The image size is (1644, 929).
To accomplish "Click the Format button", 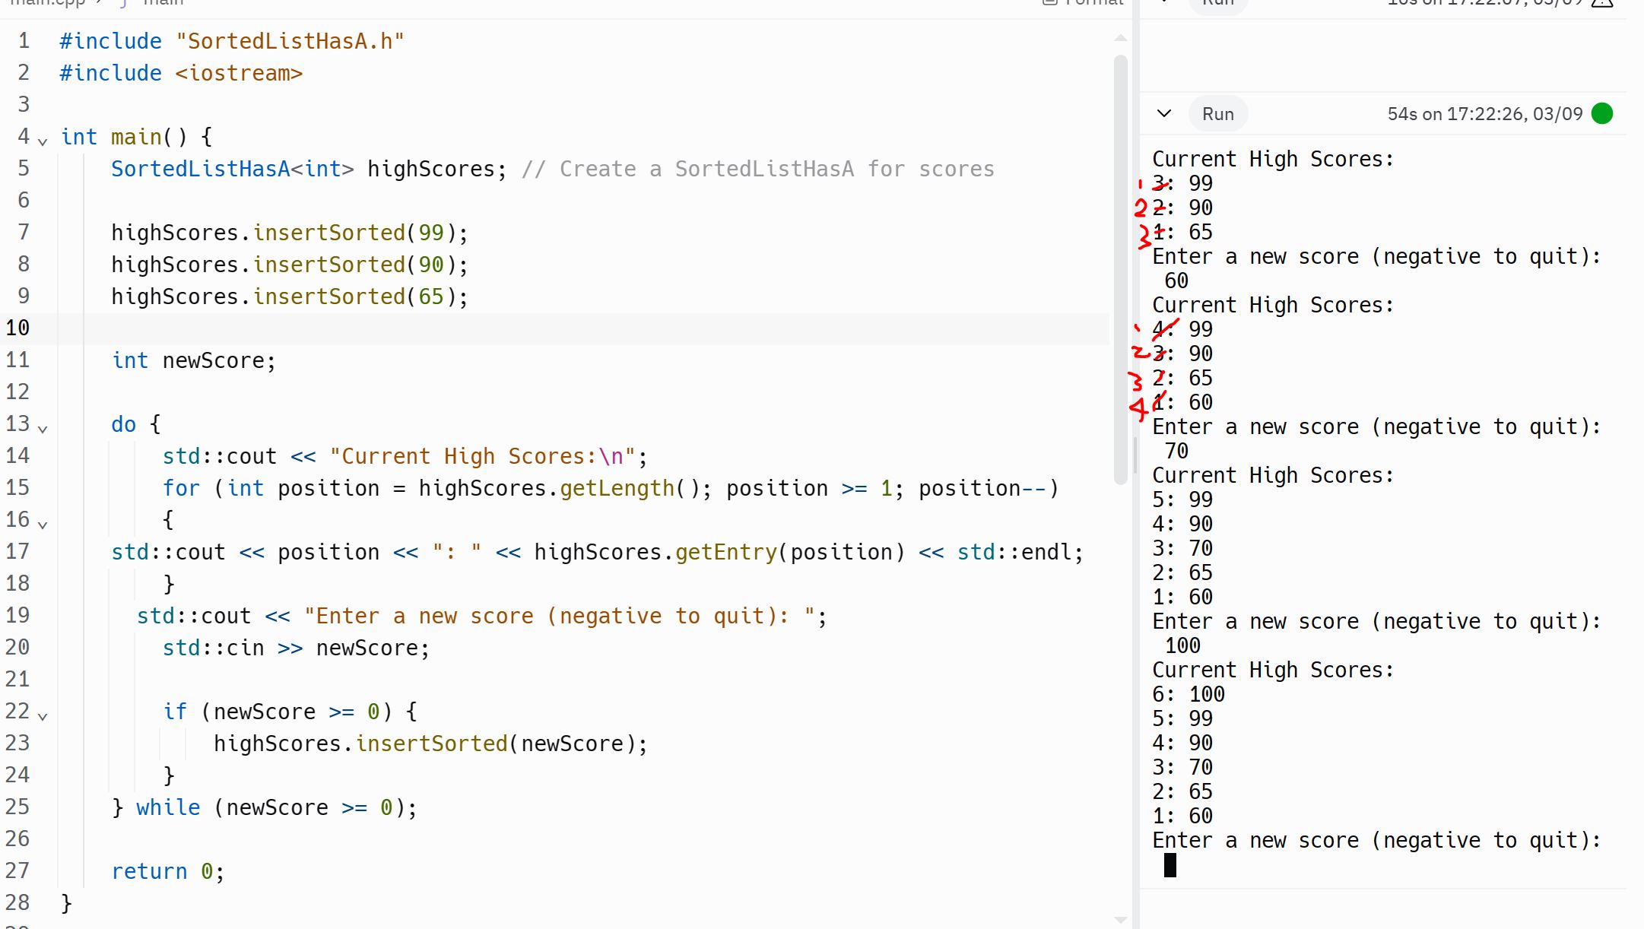I will click(x=1084, y=2).
